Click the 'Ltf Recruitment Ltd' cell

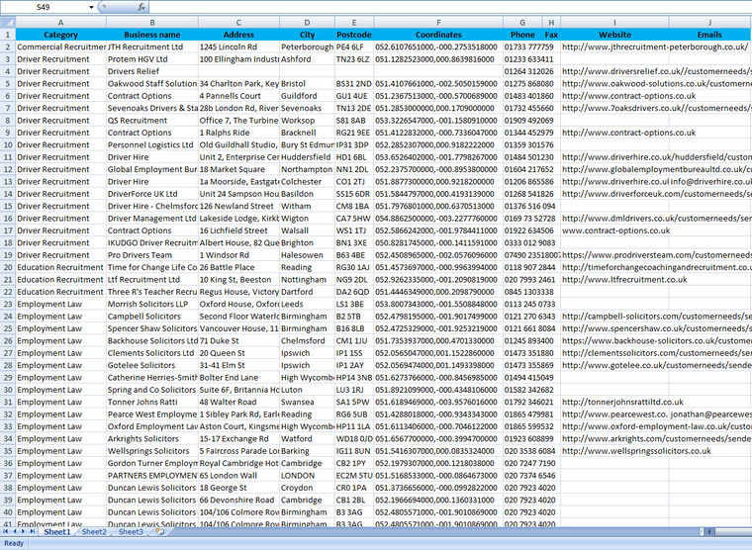coord(152,280)
